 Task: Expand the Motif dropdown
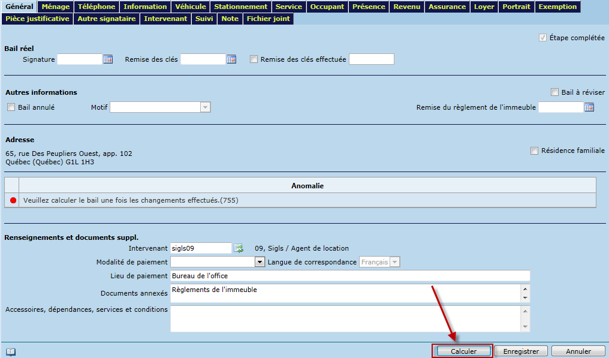pos(205,107)
